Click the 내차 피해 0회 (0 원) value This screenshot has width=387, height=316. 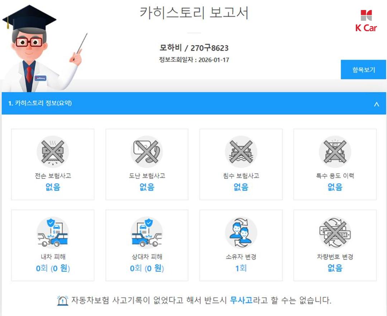pyautogui.click(x=53, y=268)
